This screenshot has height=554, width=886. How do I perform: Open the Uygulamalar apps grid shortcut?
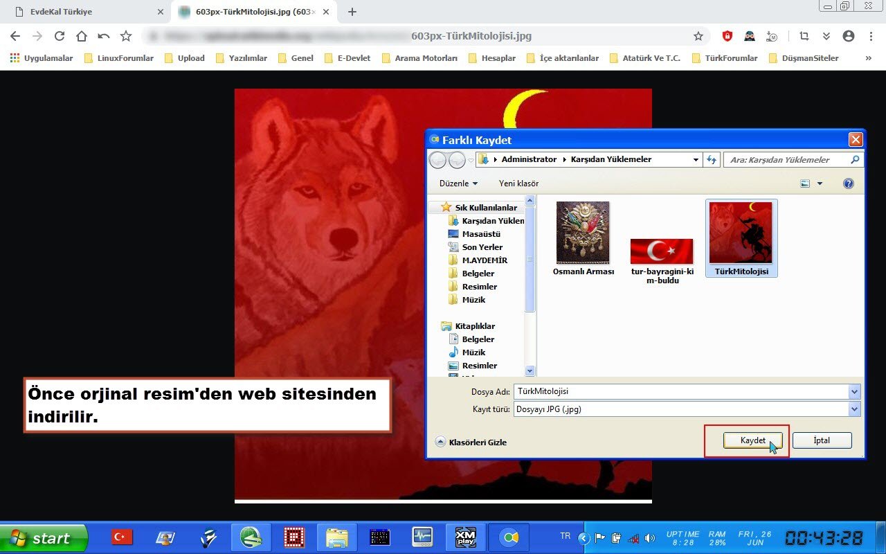tap(42, 58)
